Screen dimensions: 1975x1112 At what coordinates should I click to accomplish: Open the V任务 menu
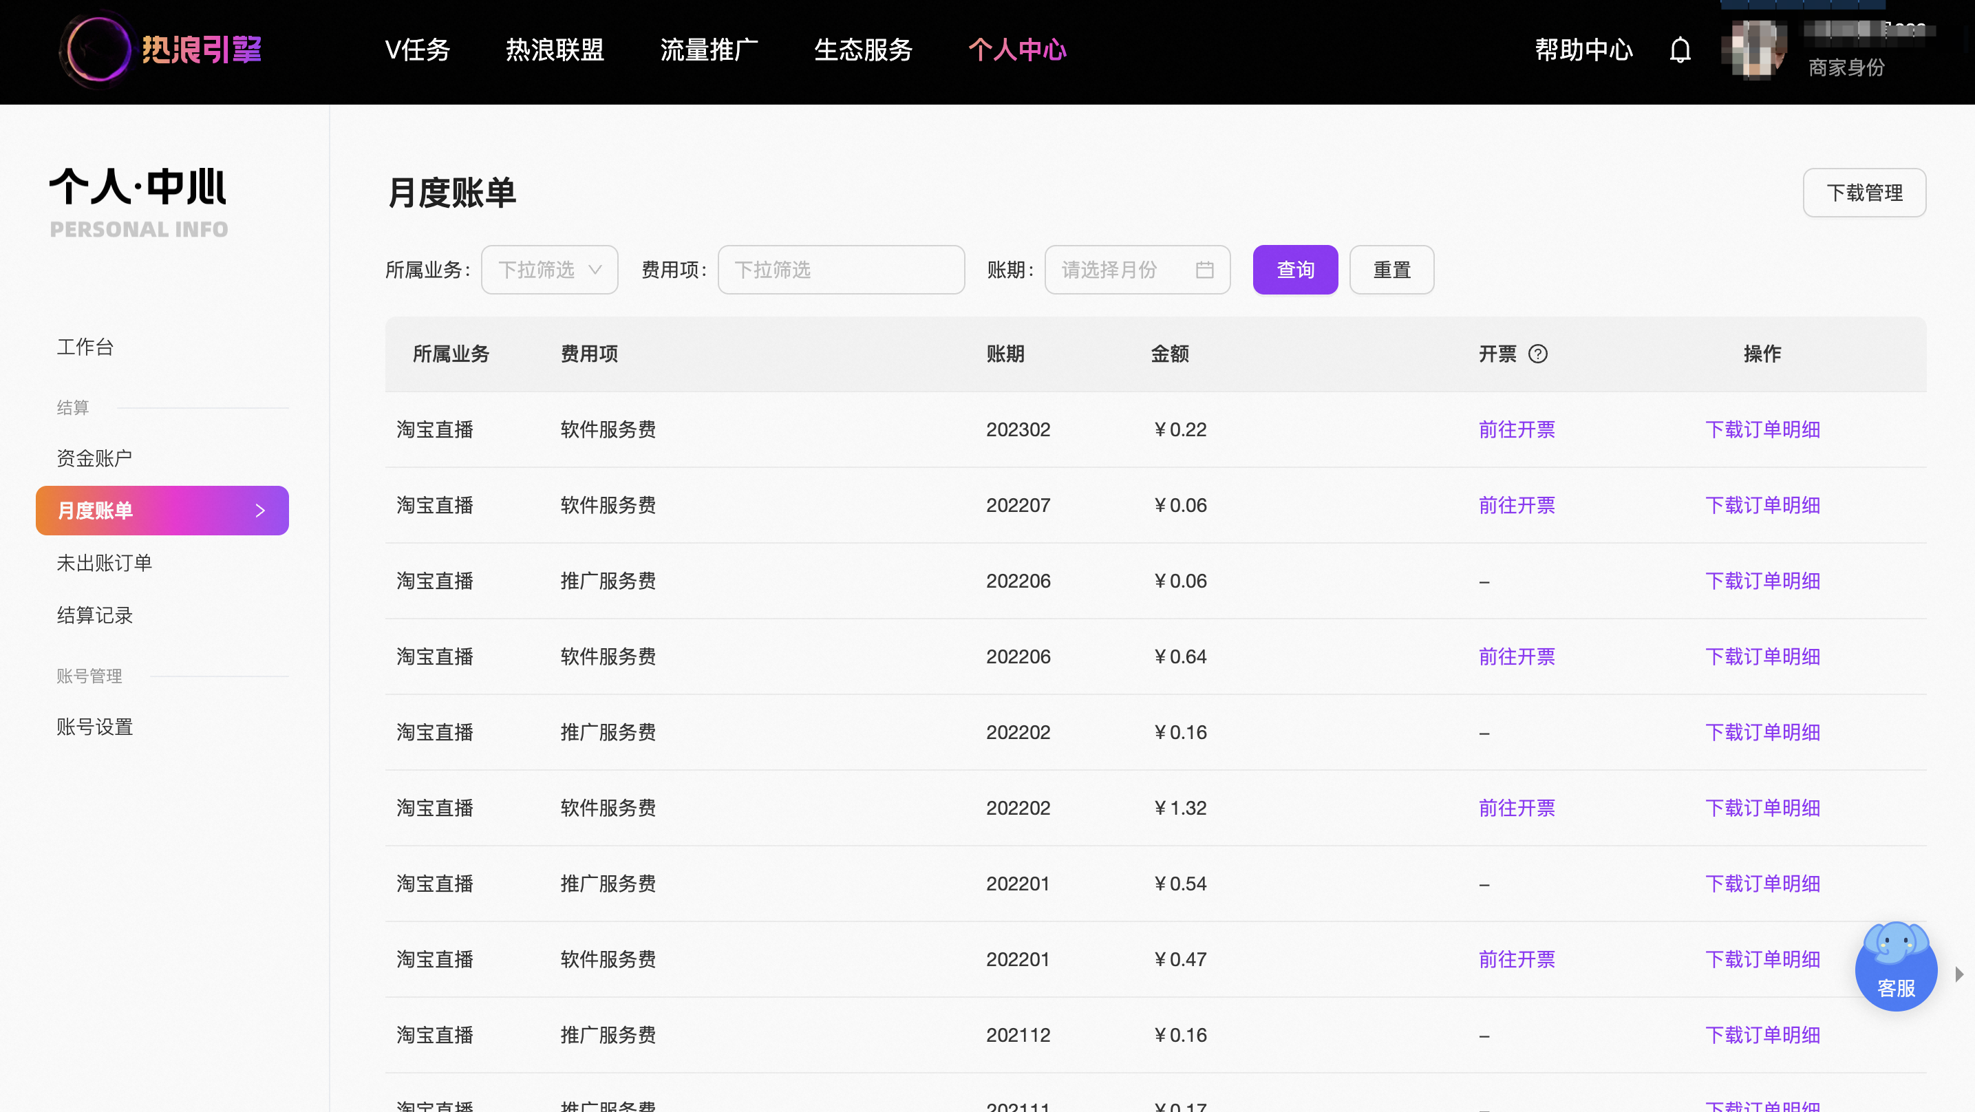(417, 50)
